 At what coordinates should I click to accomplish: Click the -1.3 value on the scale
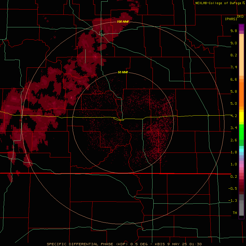pos(233,201)
